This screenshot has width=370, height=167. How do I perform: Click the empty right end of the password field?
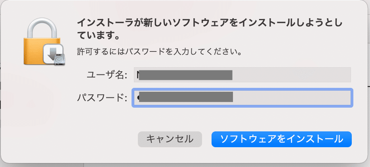309,98
